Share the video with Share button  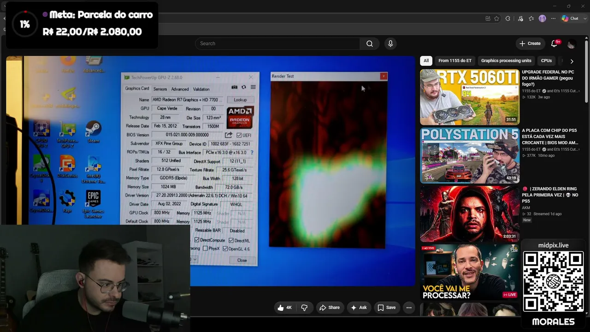tap(329, 308)
